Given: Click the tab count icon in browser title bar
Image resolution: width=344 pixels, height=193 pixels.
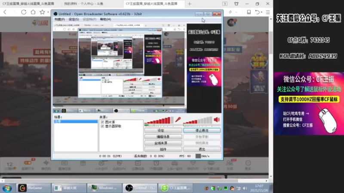Looking at the screenshot, I should tap(225, 4).
